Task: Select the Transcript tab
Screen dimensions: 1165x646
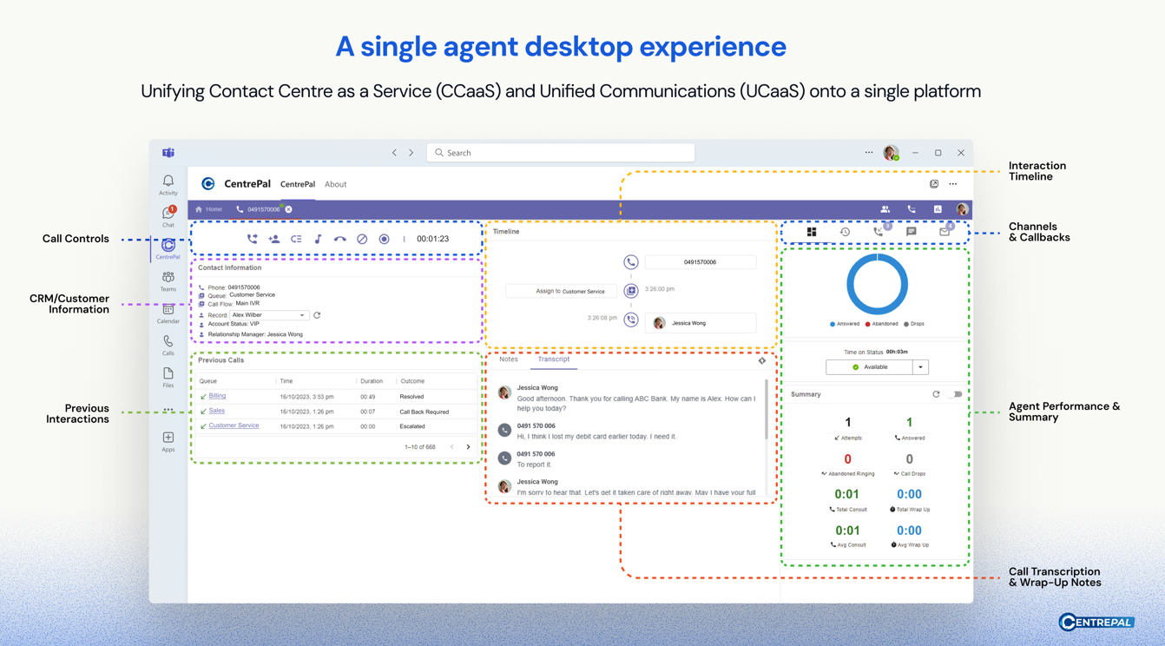Action: point(554,359)
